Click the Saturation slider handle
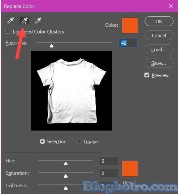The width and height of the screenshot is (178, 194). point(66,176)
